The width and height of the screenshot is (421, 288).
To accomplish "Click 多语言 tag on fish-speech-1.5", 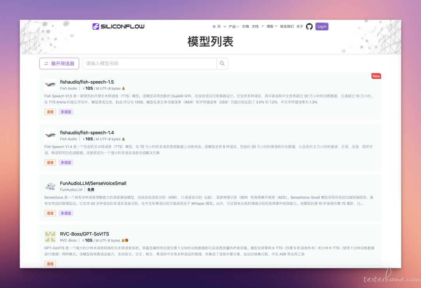I will tap(66, 112).
